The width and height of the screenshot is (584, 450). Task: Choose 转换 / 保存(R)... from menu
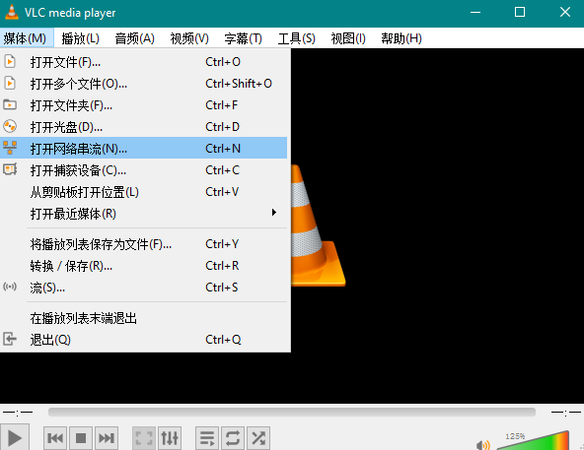144,266
